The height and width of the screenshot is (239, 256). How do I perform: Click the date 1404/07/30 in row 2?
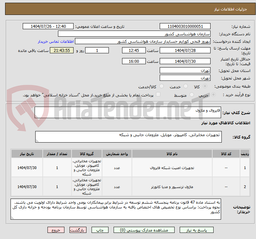27,187
